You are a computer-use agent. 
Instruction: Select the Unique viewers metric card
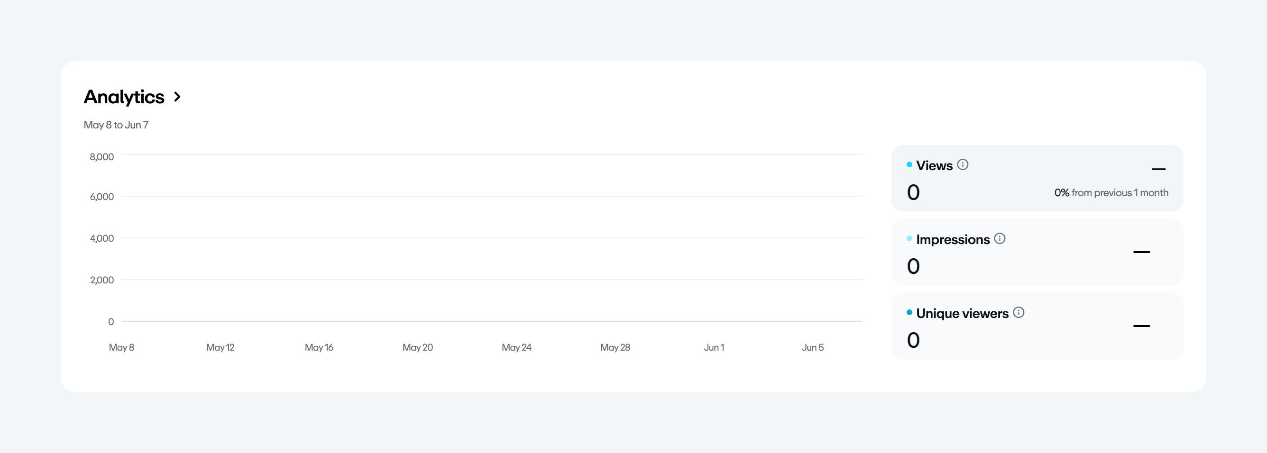(x=1037, y=326)
